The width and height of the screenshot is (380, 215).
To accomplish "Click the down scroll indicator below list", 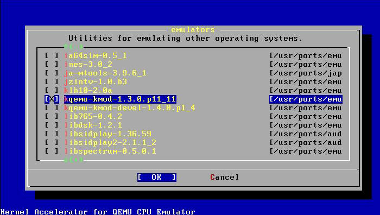I will (x=74, y=160).
